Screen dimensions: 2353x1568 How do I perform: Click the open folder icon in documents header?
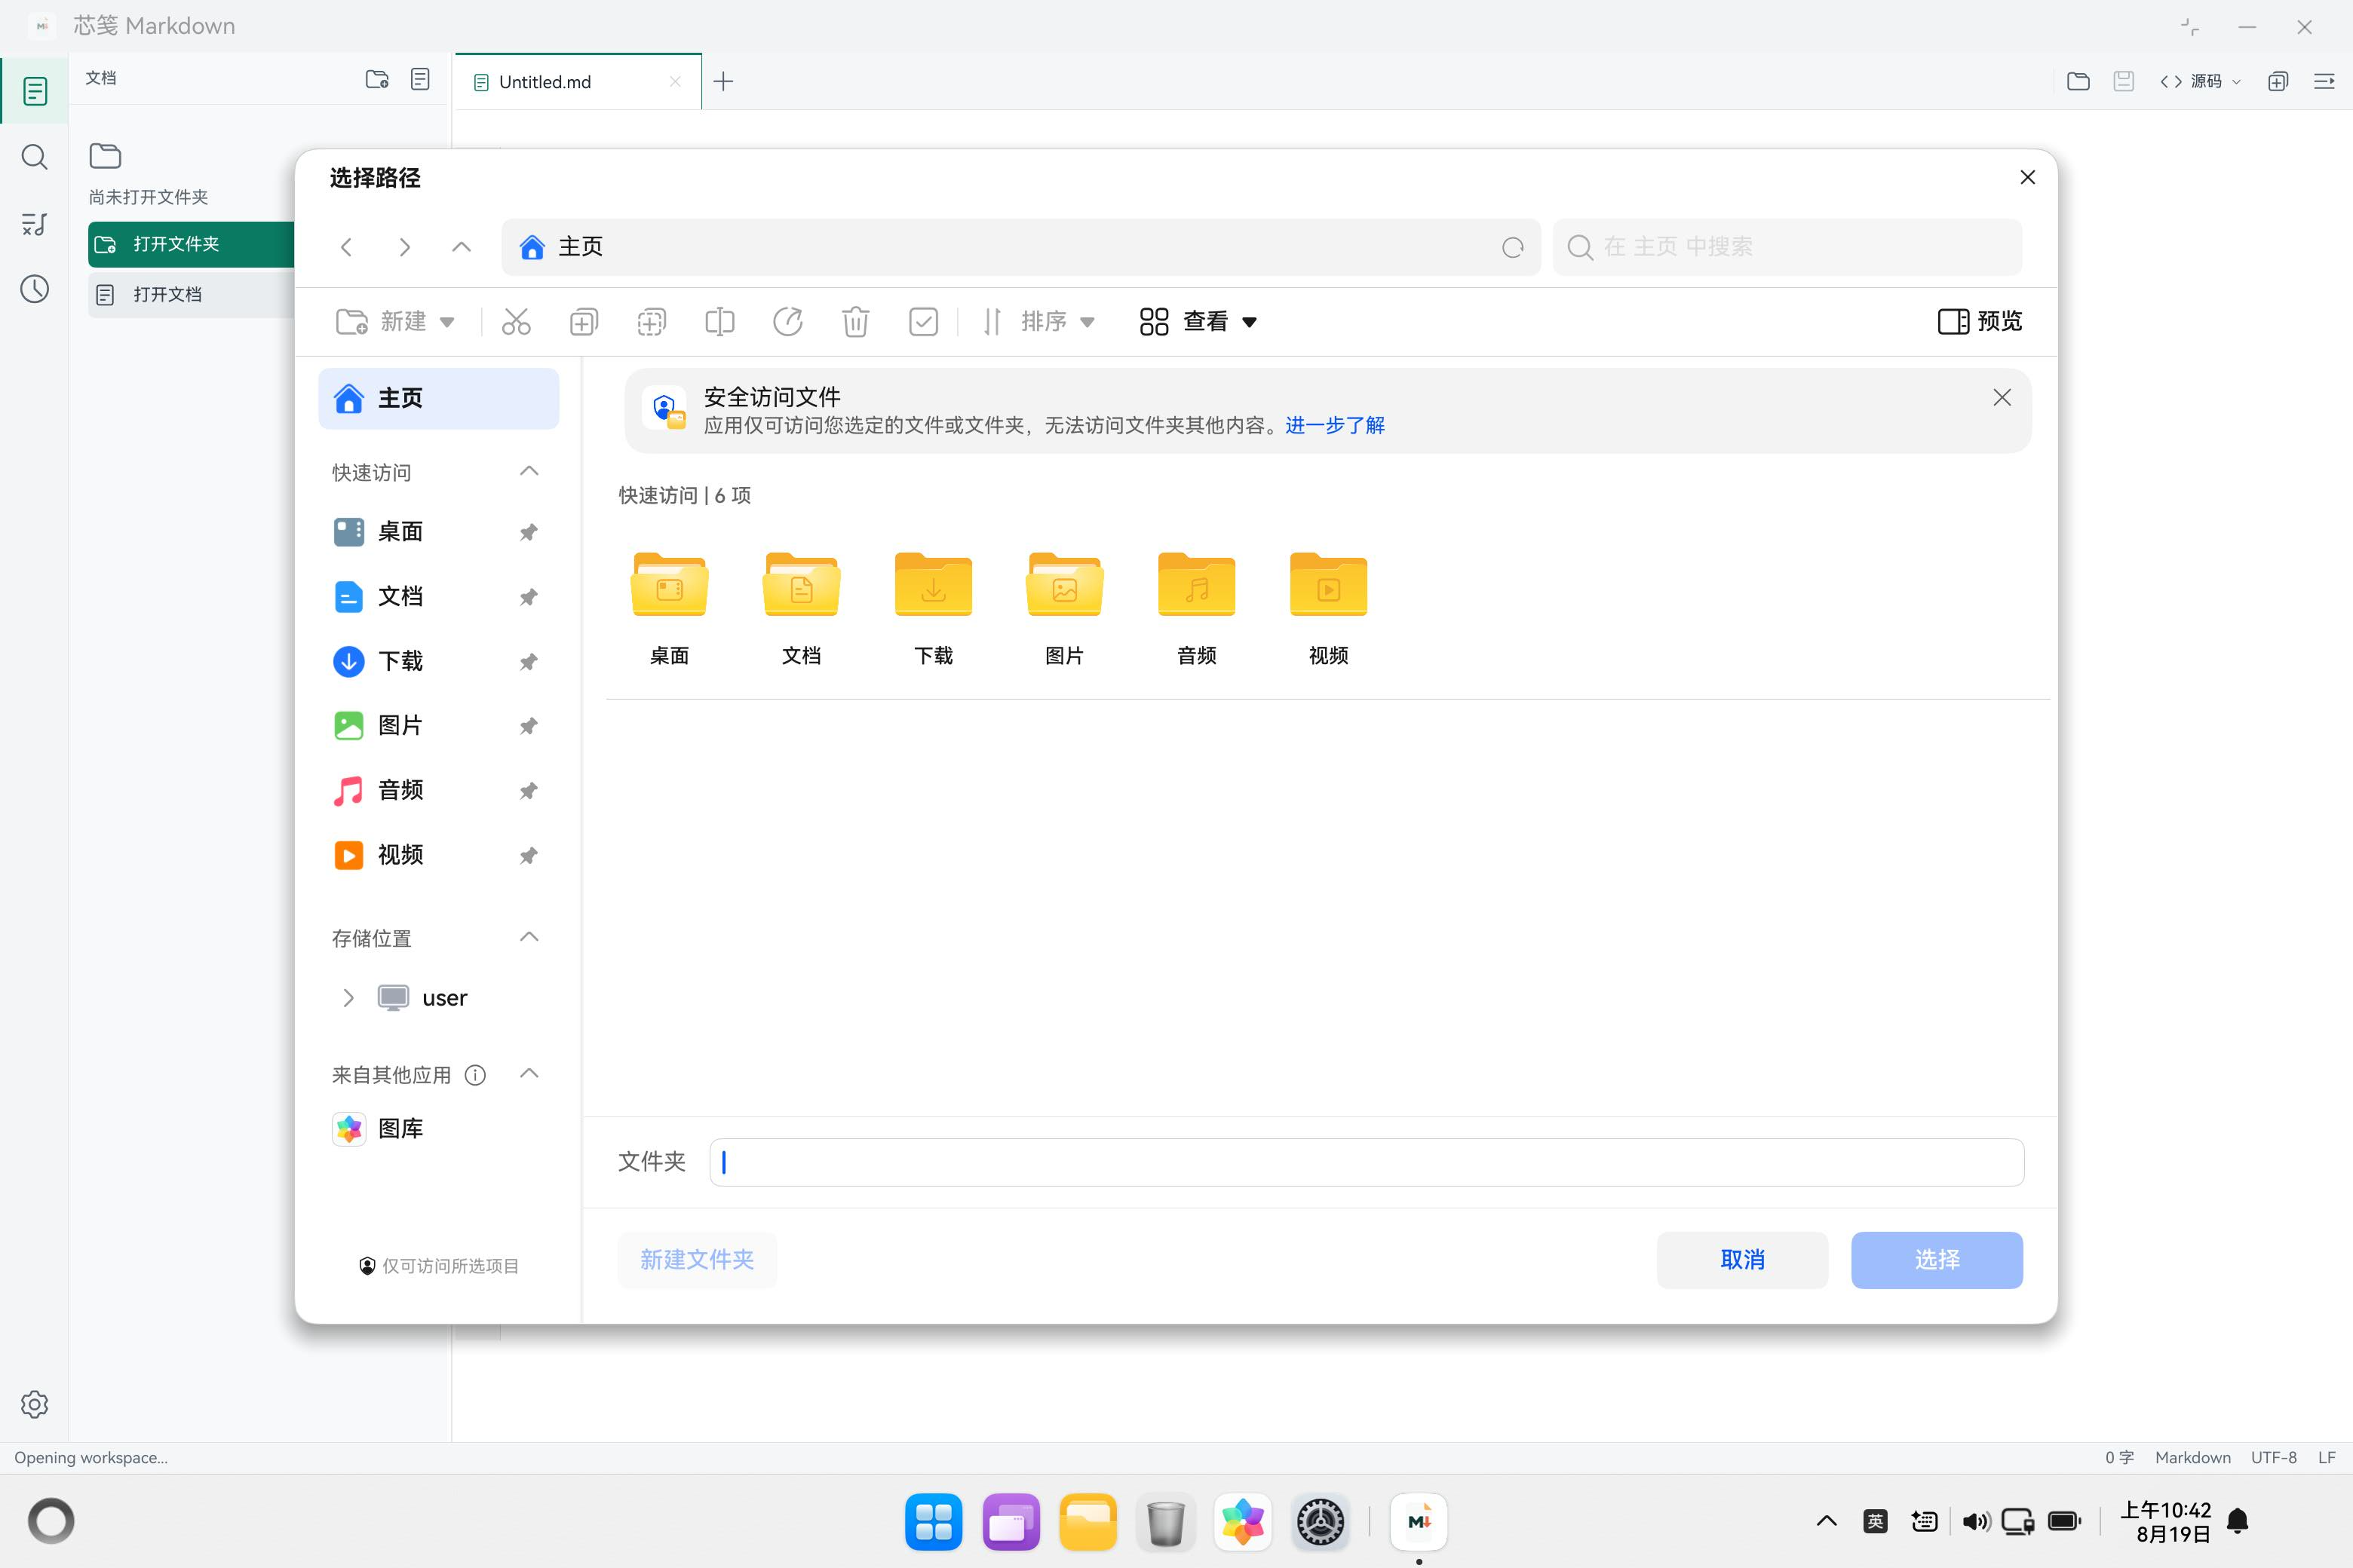pyautogui.click(x=376, y=79)
